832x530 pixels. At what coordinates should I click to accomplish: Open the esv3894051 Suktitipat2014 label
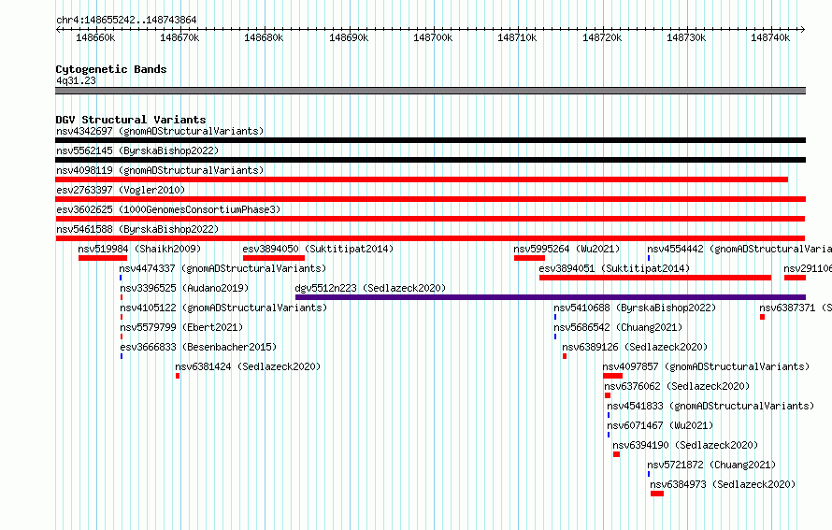pos(614,268)
